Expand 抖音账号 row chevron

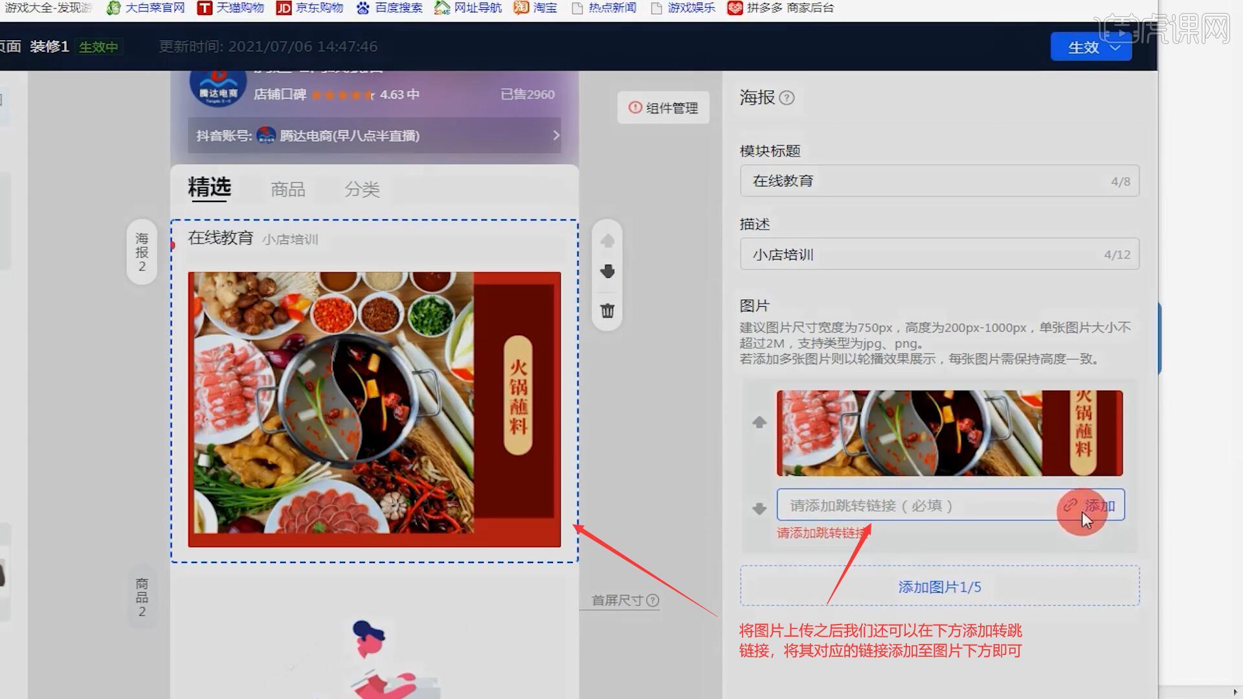555,135
